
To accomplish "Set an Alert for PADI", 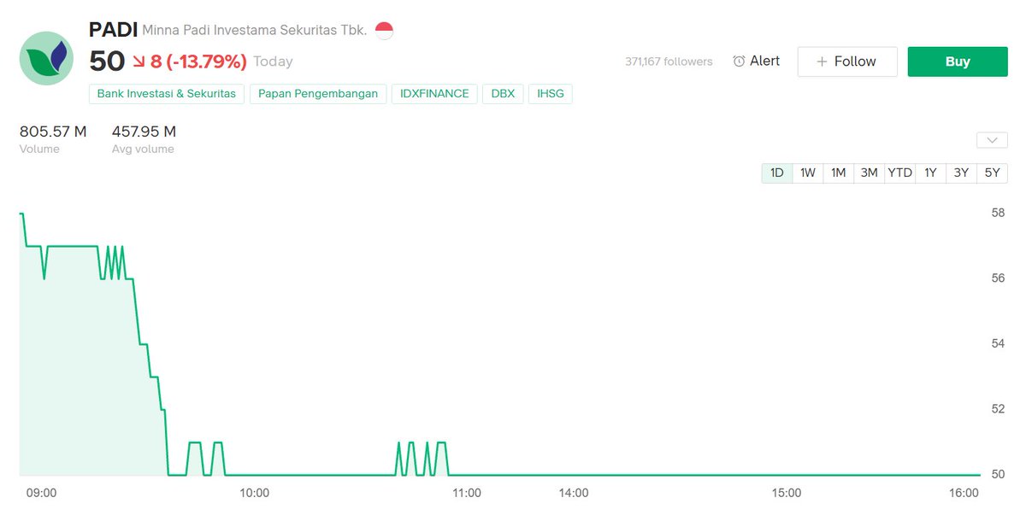I will [x=757, y=61].
